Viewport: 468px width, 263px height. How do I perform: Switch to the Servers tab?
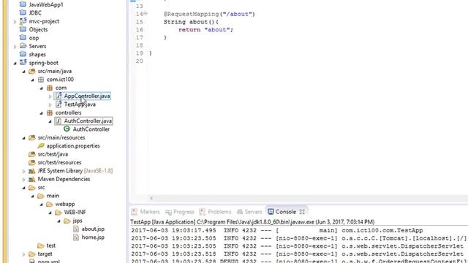(249, 212)
